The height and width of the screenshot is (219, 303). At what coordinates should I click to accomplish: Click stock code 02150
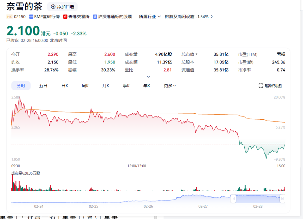click(x=20, y=17)
